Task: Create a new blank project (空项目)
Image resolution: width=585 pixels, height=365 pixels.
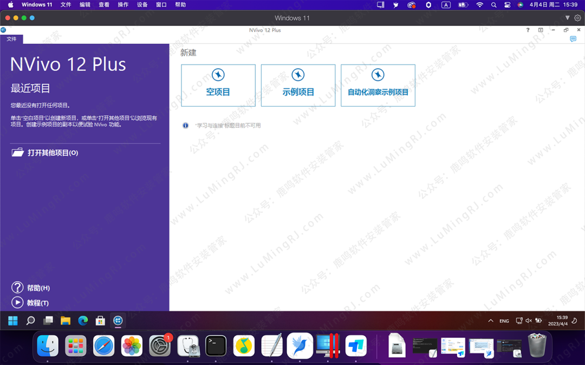Action: [218, 85]
